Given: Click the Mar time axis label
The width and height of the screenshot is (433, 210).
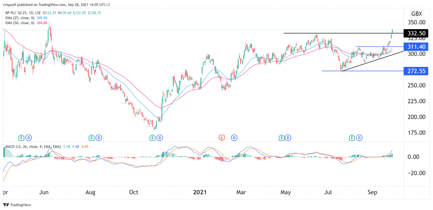Looking at the screenshot, I should [x=242, y=192].
